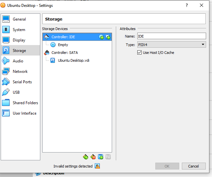Select Ubuntu Desktop.vdi disk entry

tap(77, 60)
